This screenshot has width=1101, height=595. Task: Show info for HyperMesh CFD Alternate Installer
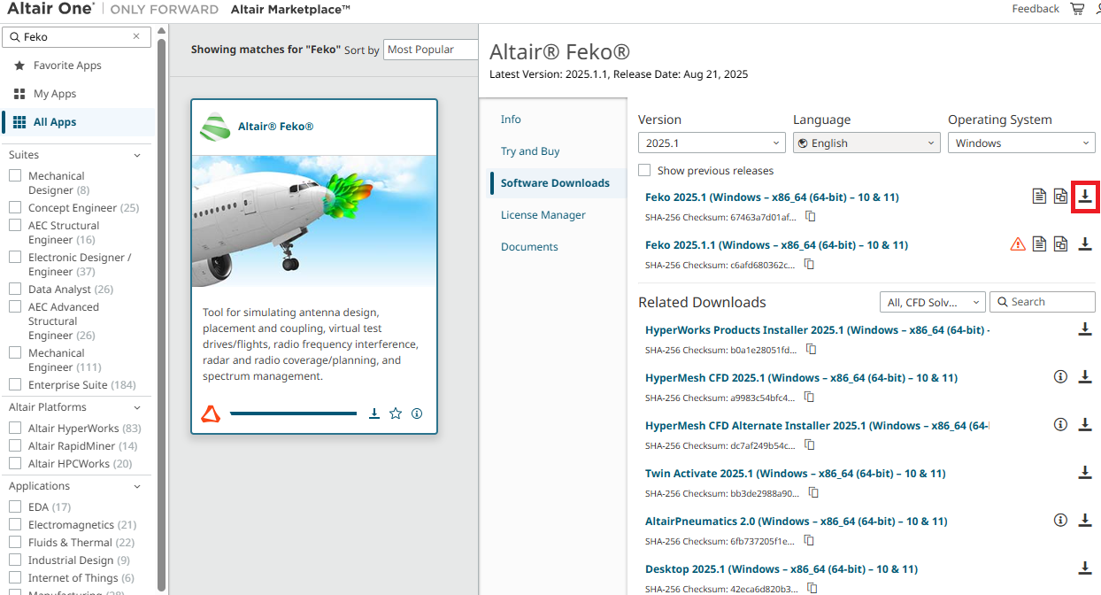click(1060, 425)
